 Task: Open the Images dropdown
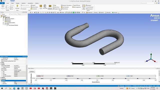coord(33,5)
